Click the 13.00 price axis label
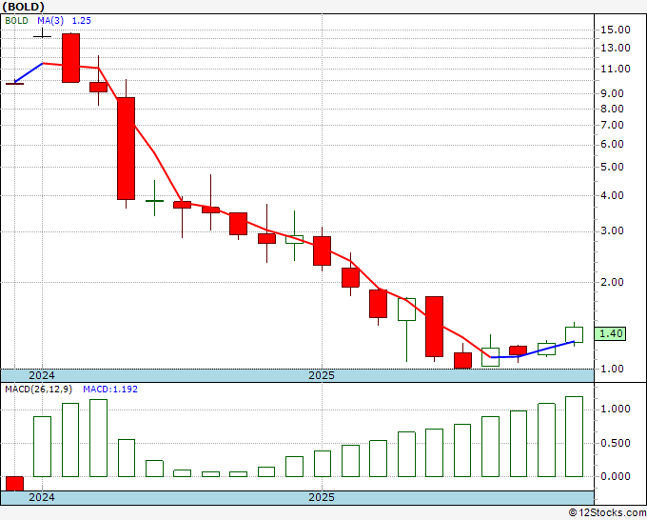Image resolution: width=647 pixels, height=520 pixels. click(x=616, y=48)
